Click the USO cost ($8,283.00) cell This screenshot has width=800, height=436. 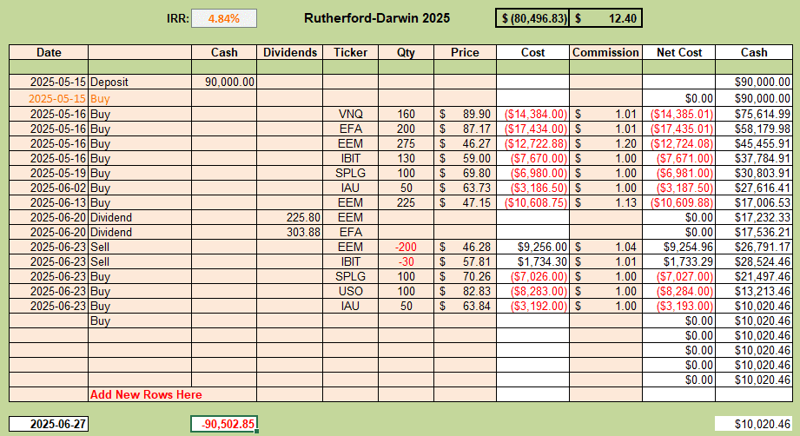point(532,292)
